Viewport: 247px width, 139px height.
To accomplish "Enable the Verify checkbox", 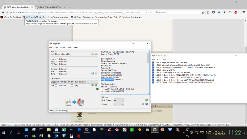I will click(x=72, y=86).
